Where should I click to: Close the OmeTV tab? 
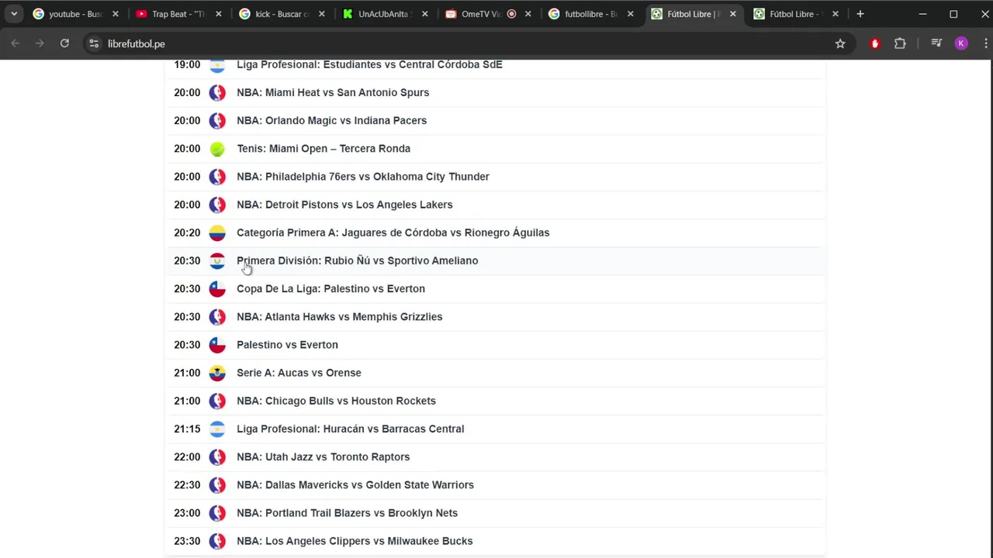coord(528,14)
